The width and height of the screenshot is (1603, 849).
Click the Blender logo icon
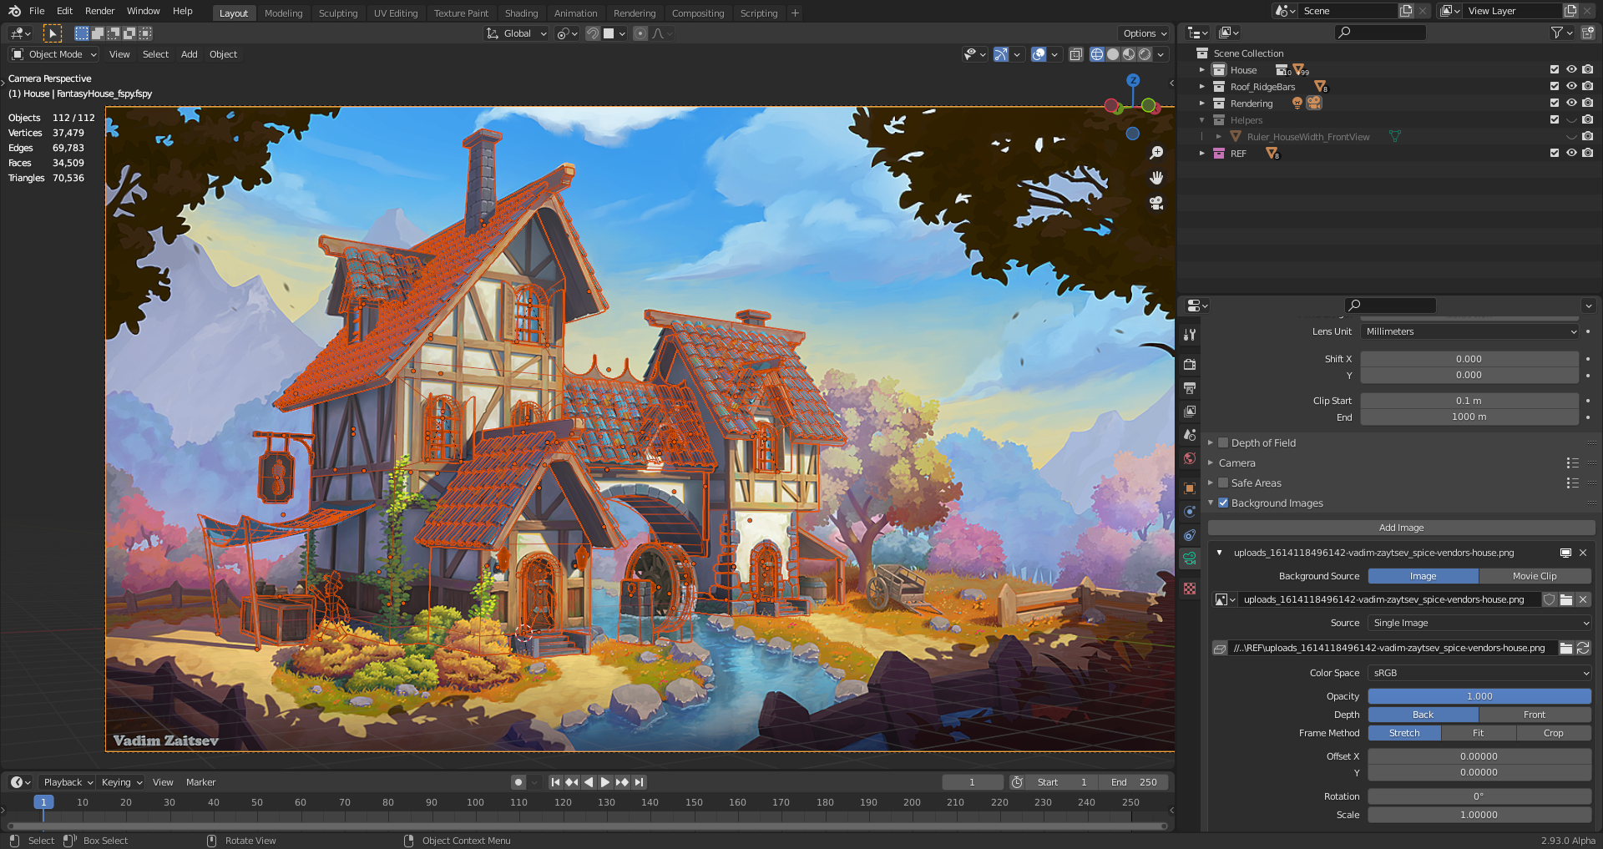(x=14, y=11)
